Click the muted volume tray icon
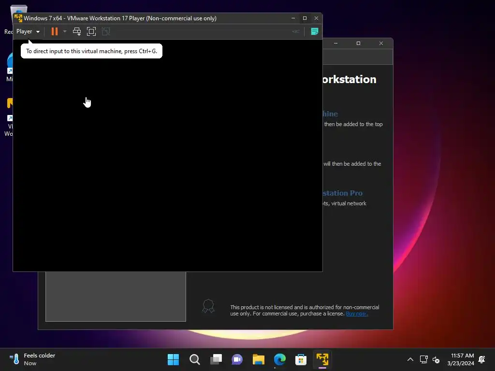This screenshot has height=371, width=495. pyautogui.click(x=436, y=359)
